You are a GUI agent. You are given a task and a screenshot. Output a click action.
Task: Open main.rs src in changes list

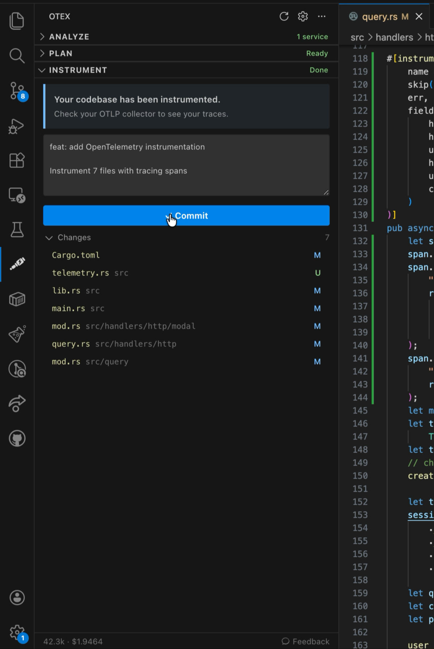pyautogui.click(x=186, y=308)
